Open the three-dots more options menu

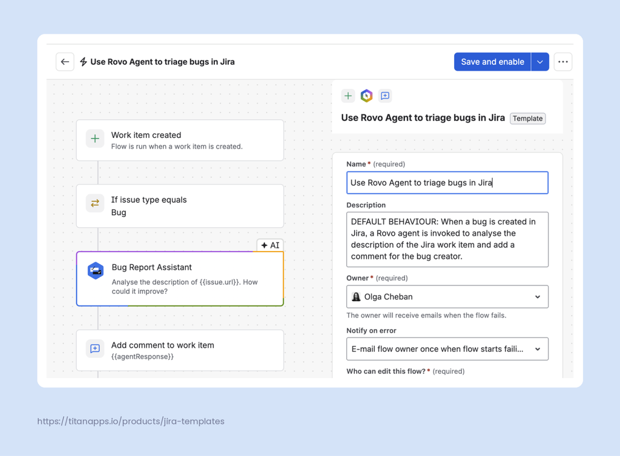tap(563, 62)
